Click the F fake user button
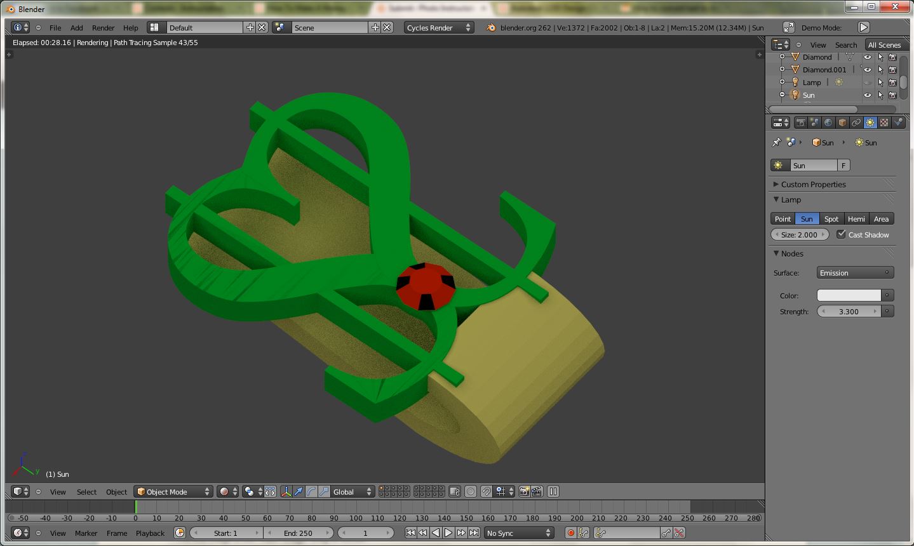The height and width of the screenshot is (546, 914). [843, 165]
